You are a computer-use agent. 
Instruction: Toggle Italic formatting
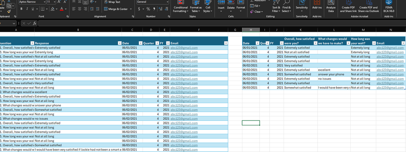coord(27,9)
